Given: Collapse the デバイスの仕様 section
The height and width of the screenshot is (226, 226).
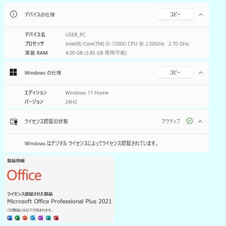Looking at the screenshot, I should 201,14.
